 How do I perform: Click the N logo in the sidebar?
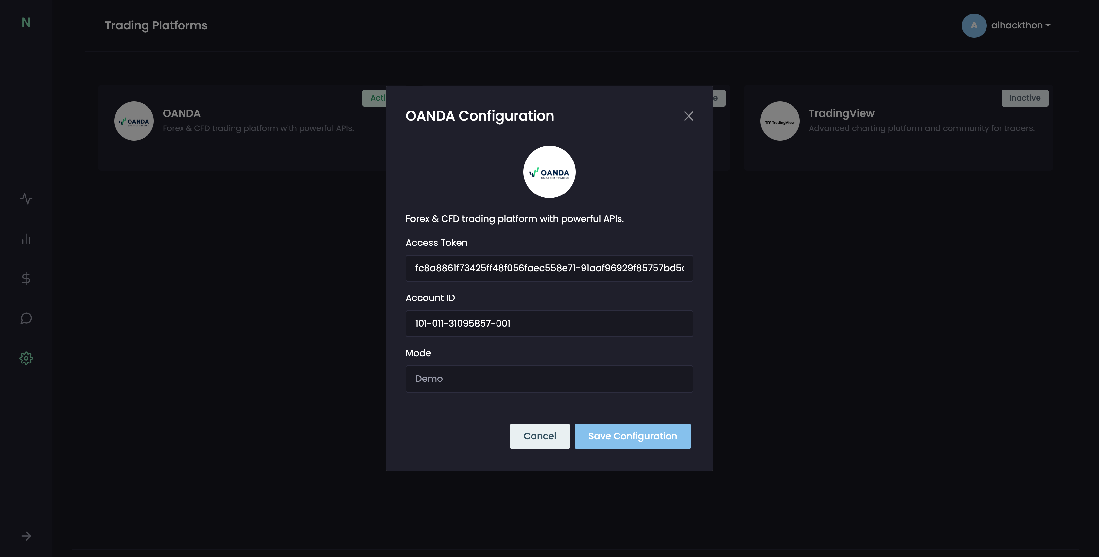(x=26, y=22)
